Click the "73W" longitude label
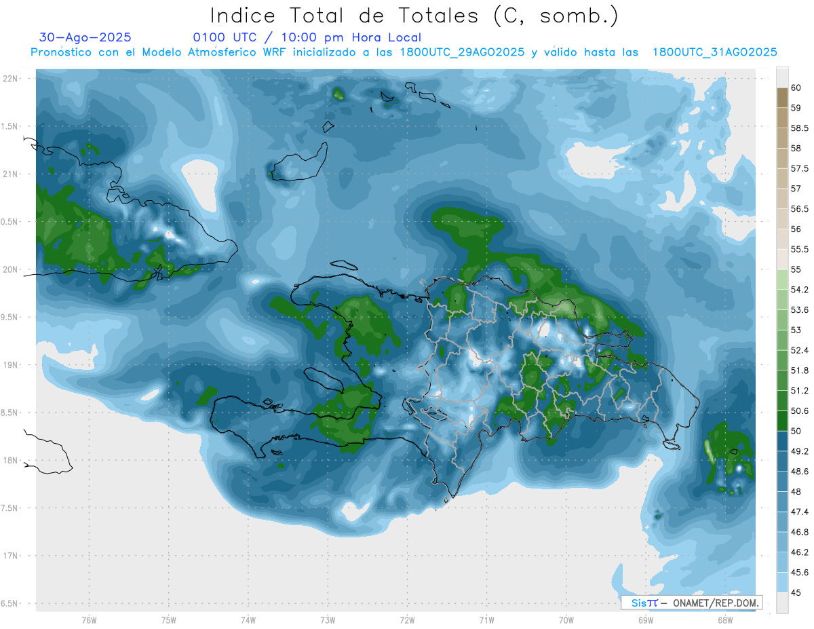Viewport: 814px width, 629px height. pos(328,620)
